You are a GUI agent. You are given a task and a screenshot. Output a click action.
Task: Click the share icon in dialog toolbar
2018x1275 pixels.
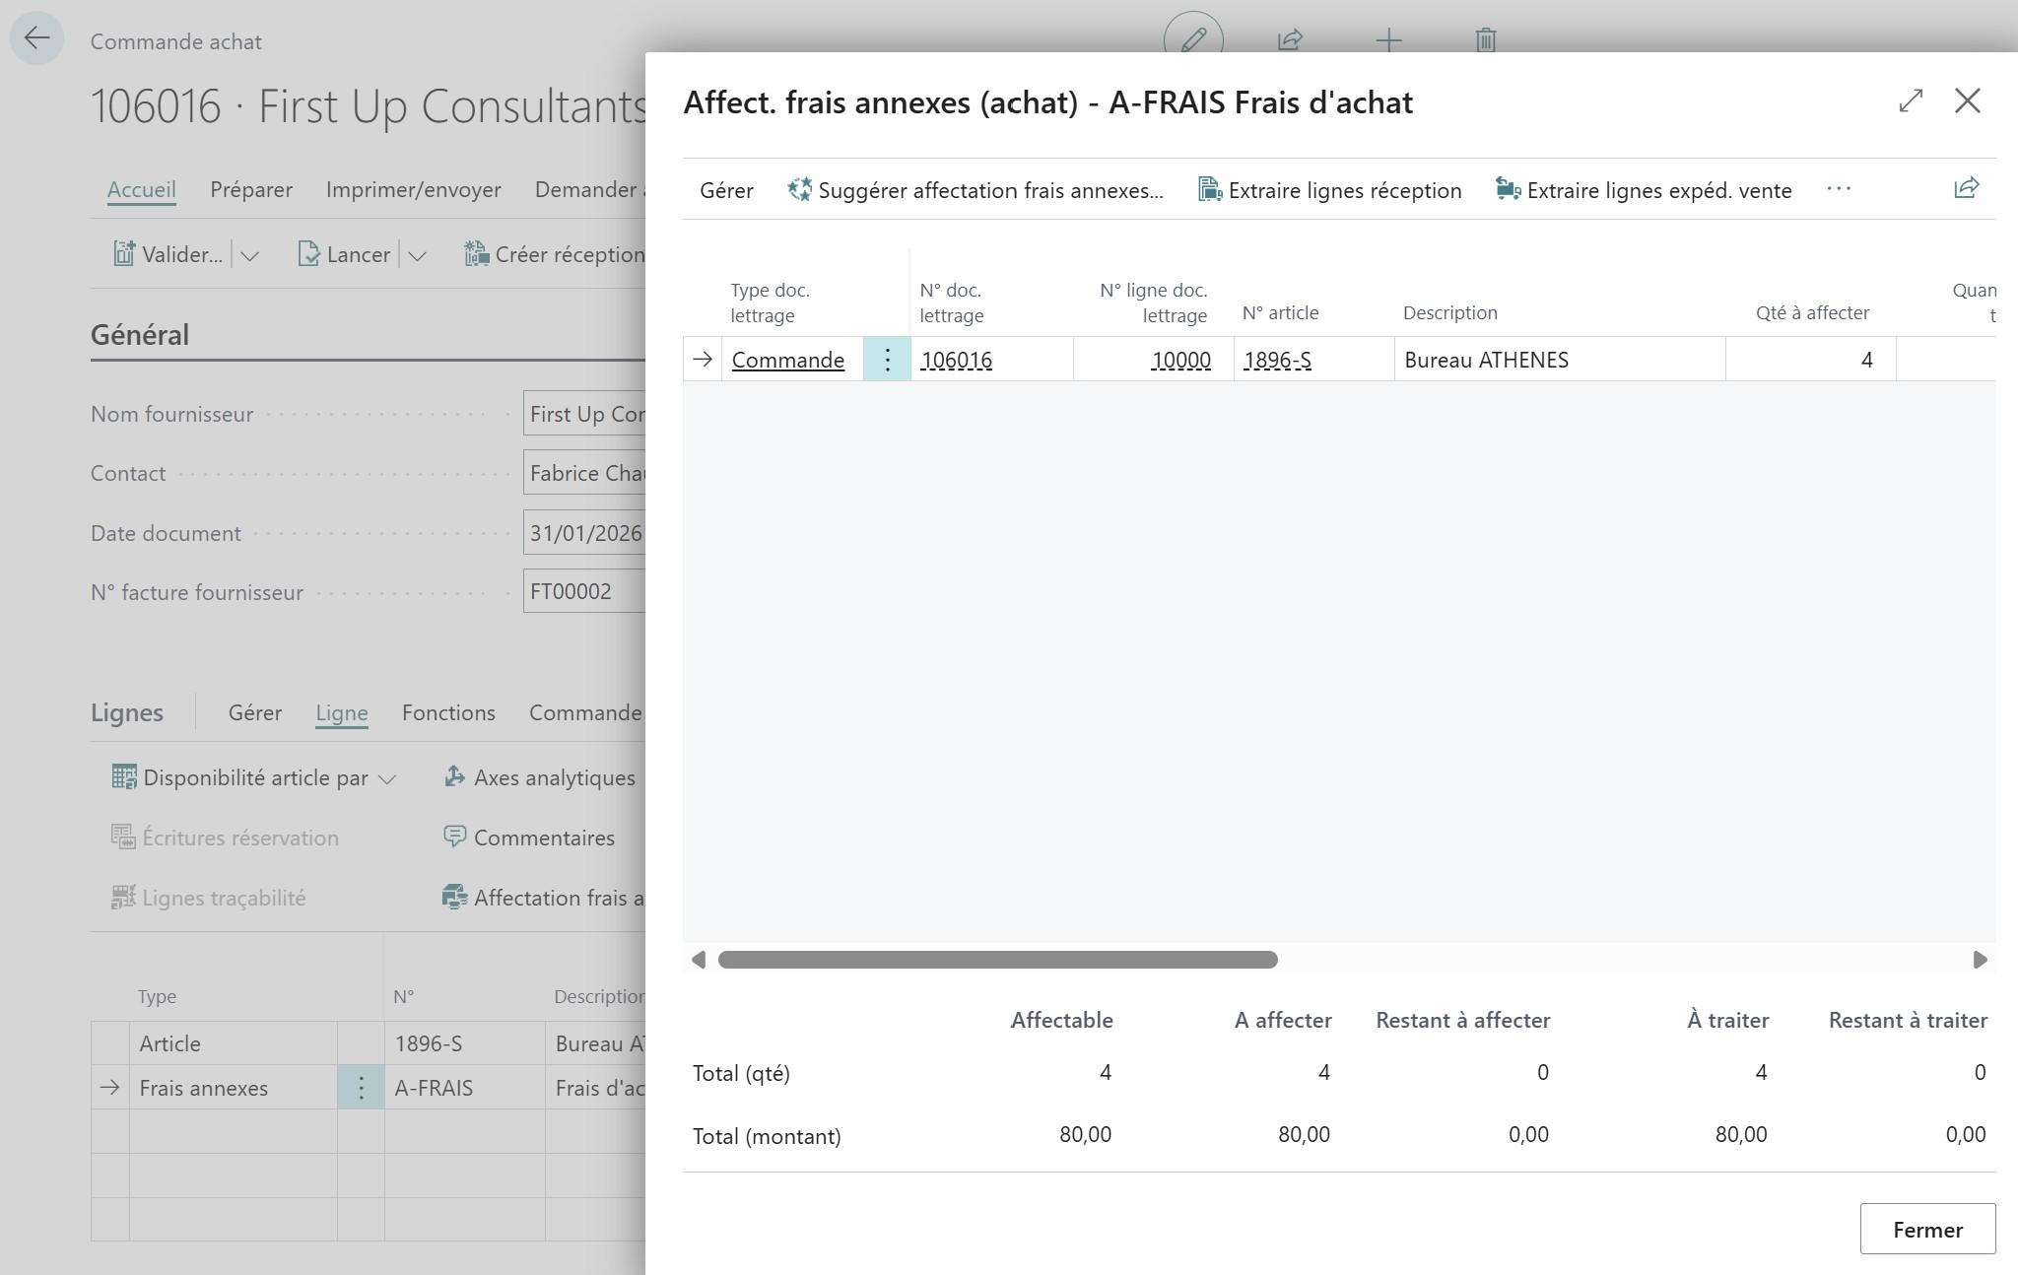tap(1966, 188)
